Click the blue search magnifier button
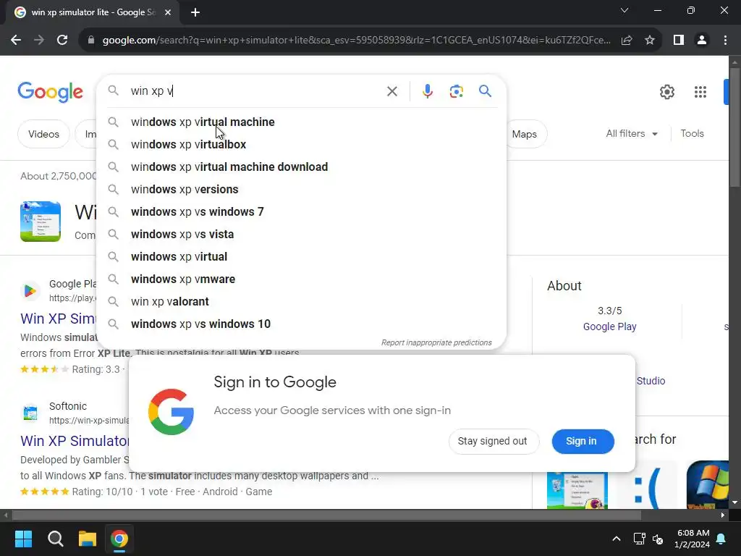 tap(485, 90)
